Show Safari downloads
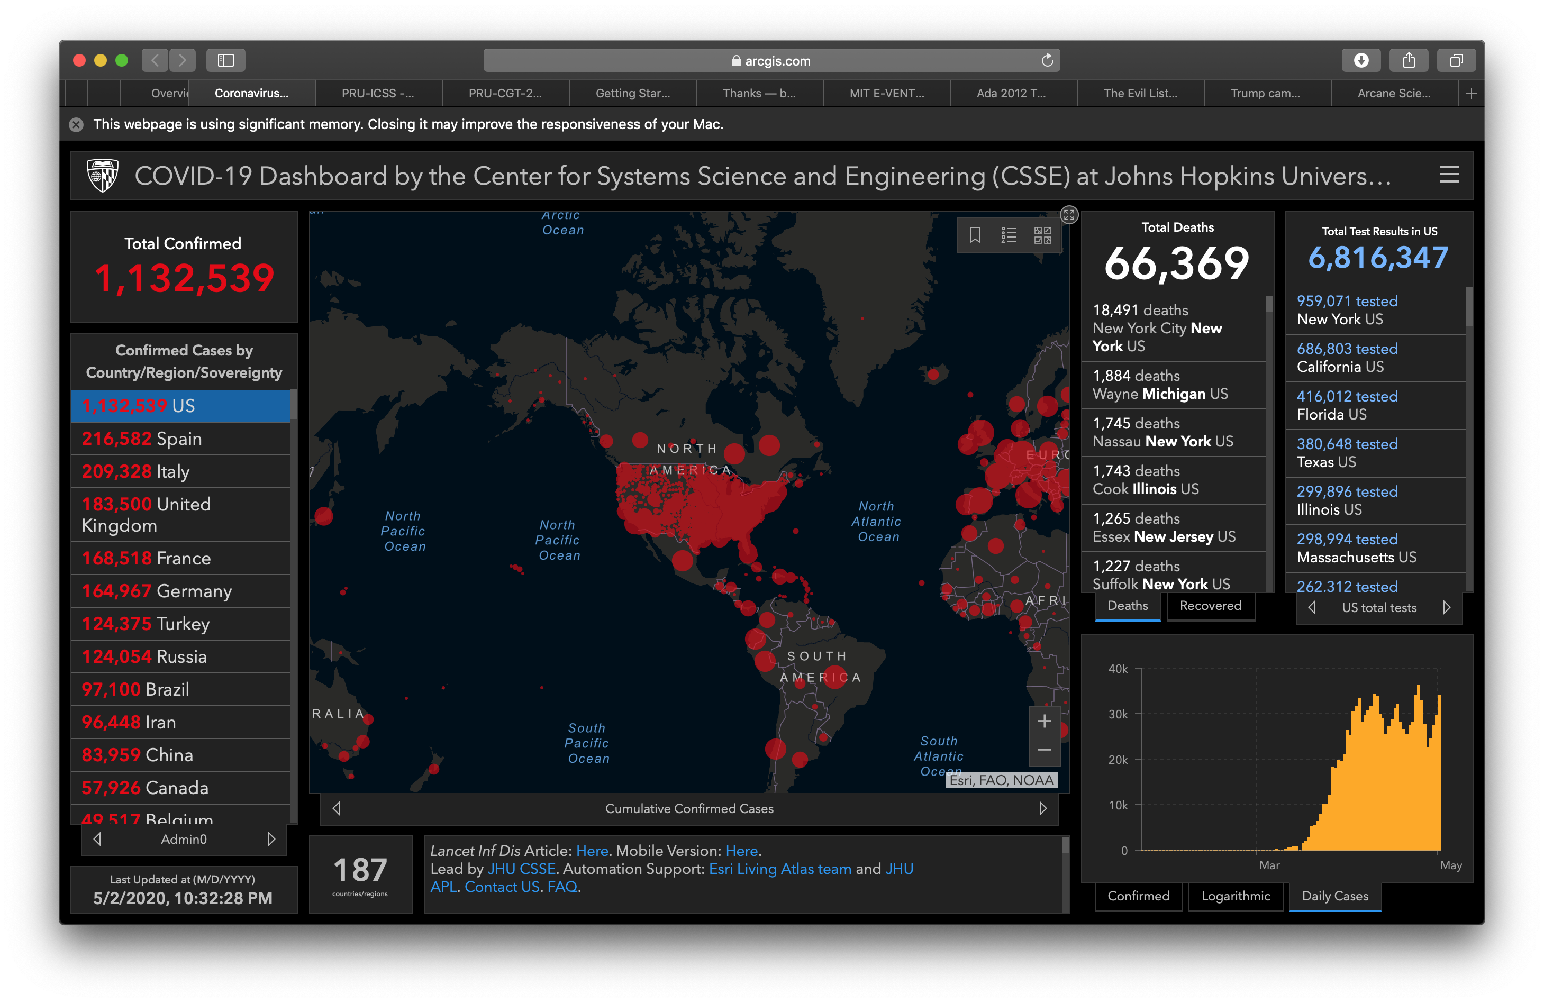Image resolution: width=1544 pixels, height=1003 pixels. click(x=1361, y=60)
